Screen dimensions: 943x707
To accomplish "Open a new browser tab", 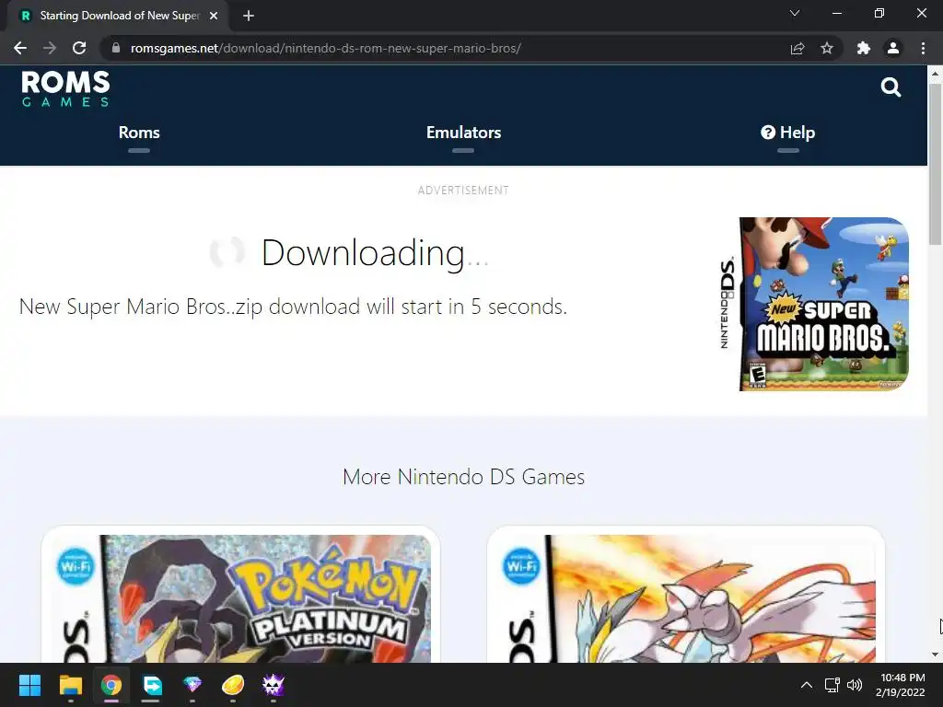I will click(x=249, y=16).
